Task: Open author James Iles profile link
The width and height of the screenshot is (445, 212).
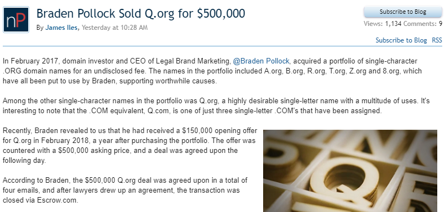Action: pos(61,28)
